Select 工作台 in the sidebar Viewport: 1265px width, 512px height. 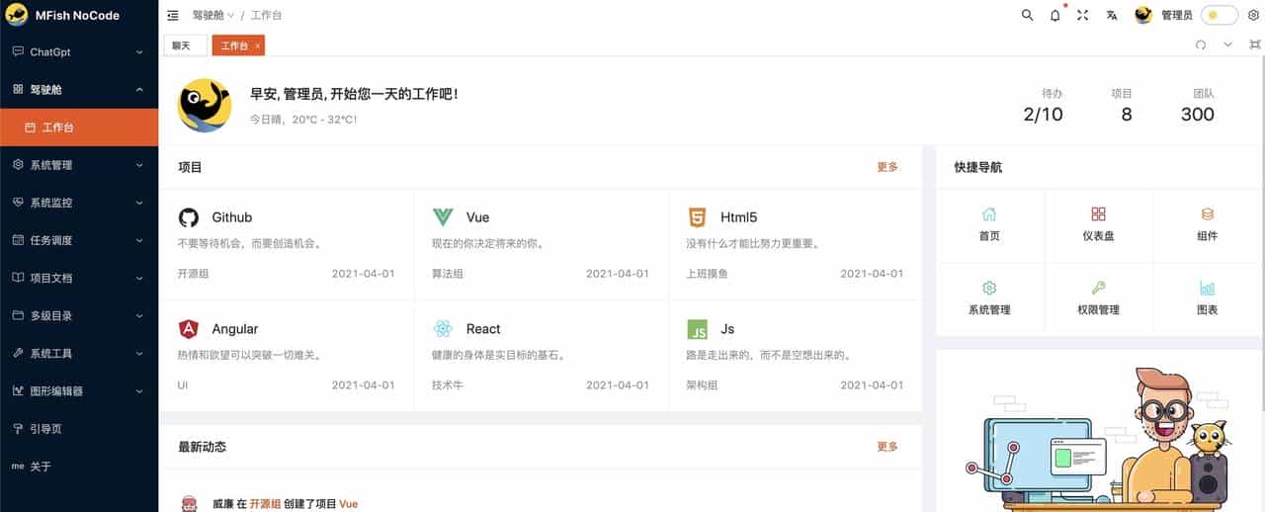pos(79,128)
